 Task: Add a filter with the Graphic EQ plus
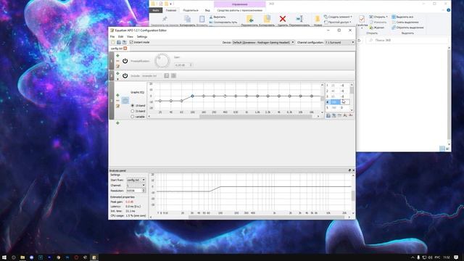[117, 95]
